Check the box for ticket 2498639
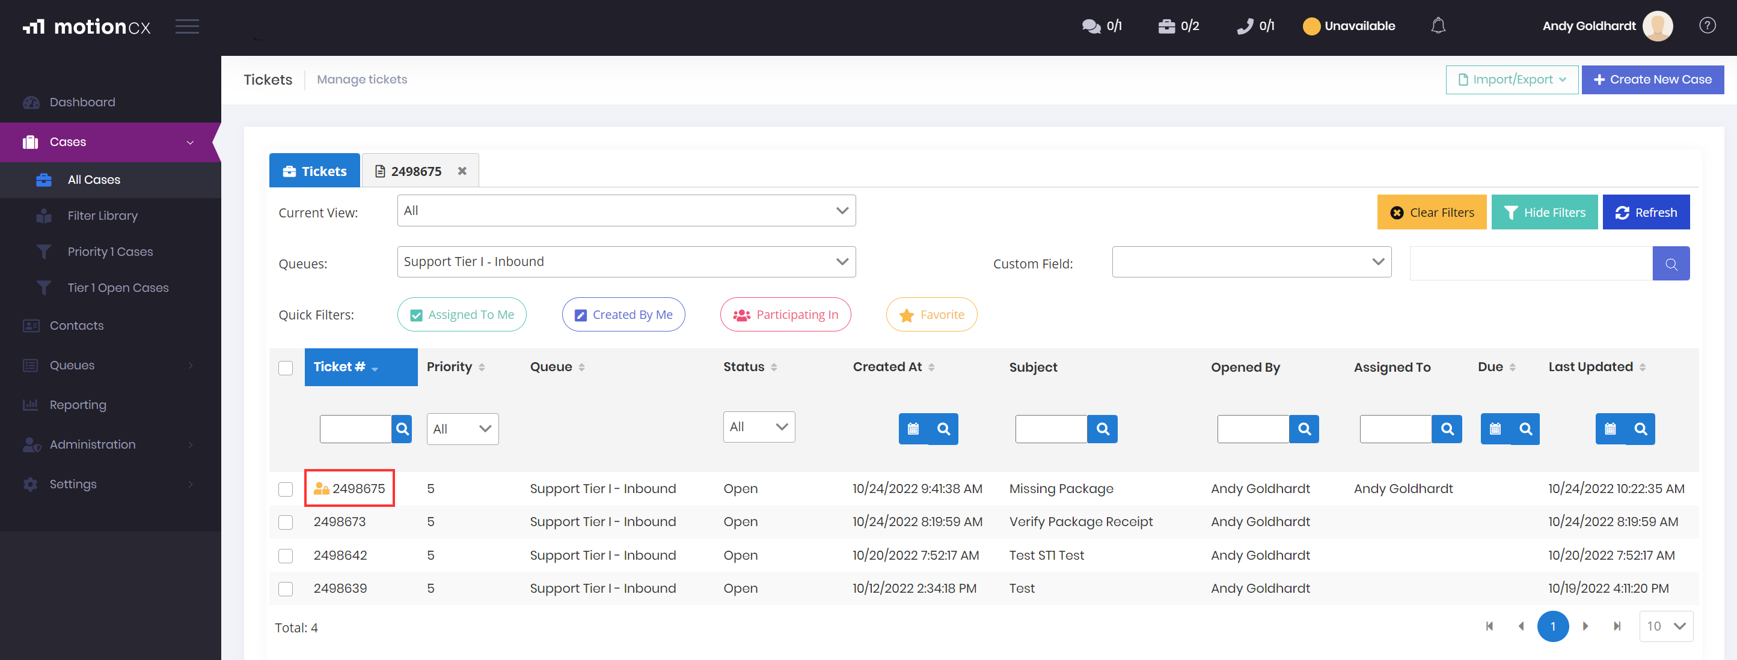 [286, 589]
